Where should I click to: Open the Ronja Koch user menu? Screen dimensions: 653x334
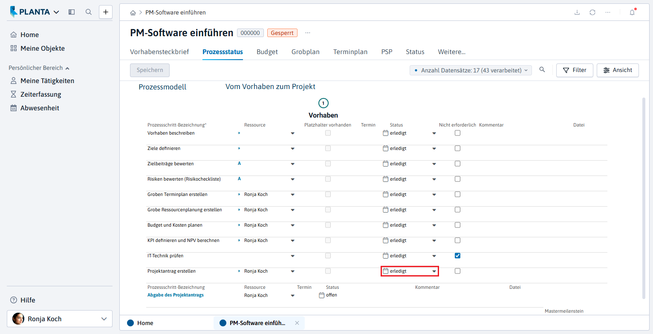(60, 319)
